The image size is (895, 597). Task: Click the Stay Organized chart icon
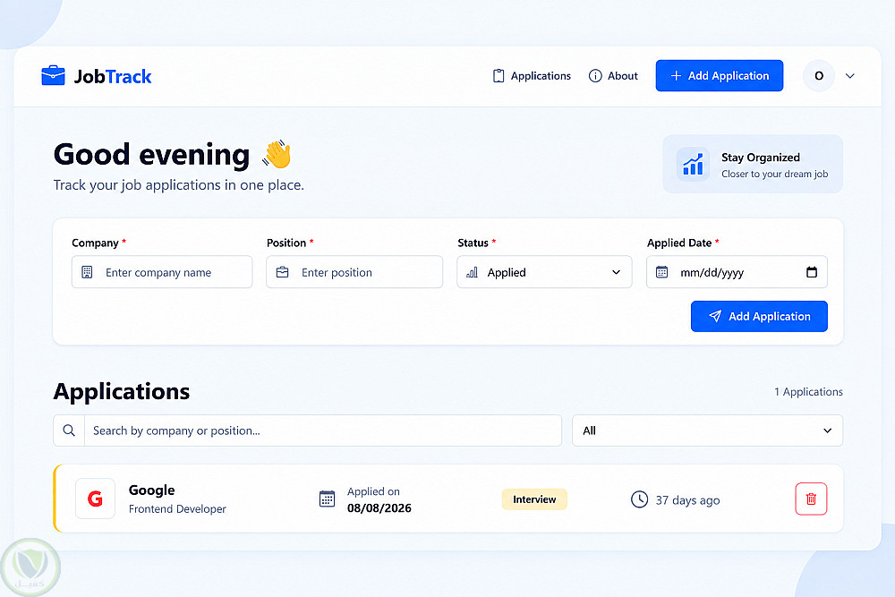tap(693, 165)
